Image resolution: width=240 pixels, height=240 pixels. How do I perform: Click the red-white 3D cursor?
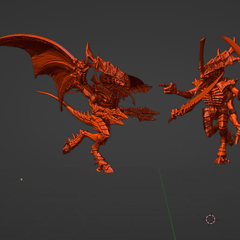tap(210, 219)
